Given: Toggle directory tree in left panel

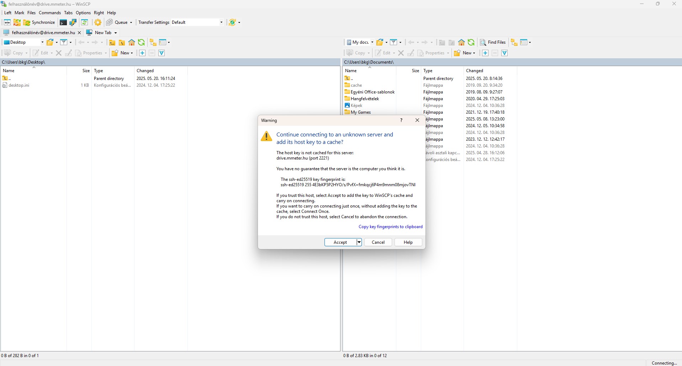Looking at the screenshot, I should [x=153, y=42].
